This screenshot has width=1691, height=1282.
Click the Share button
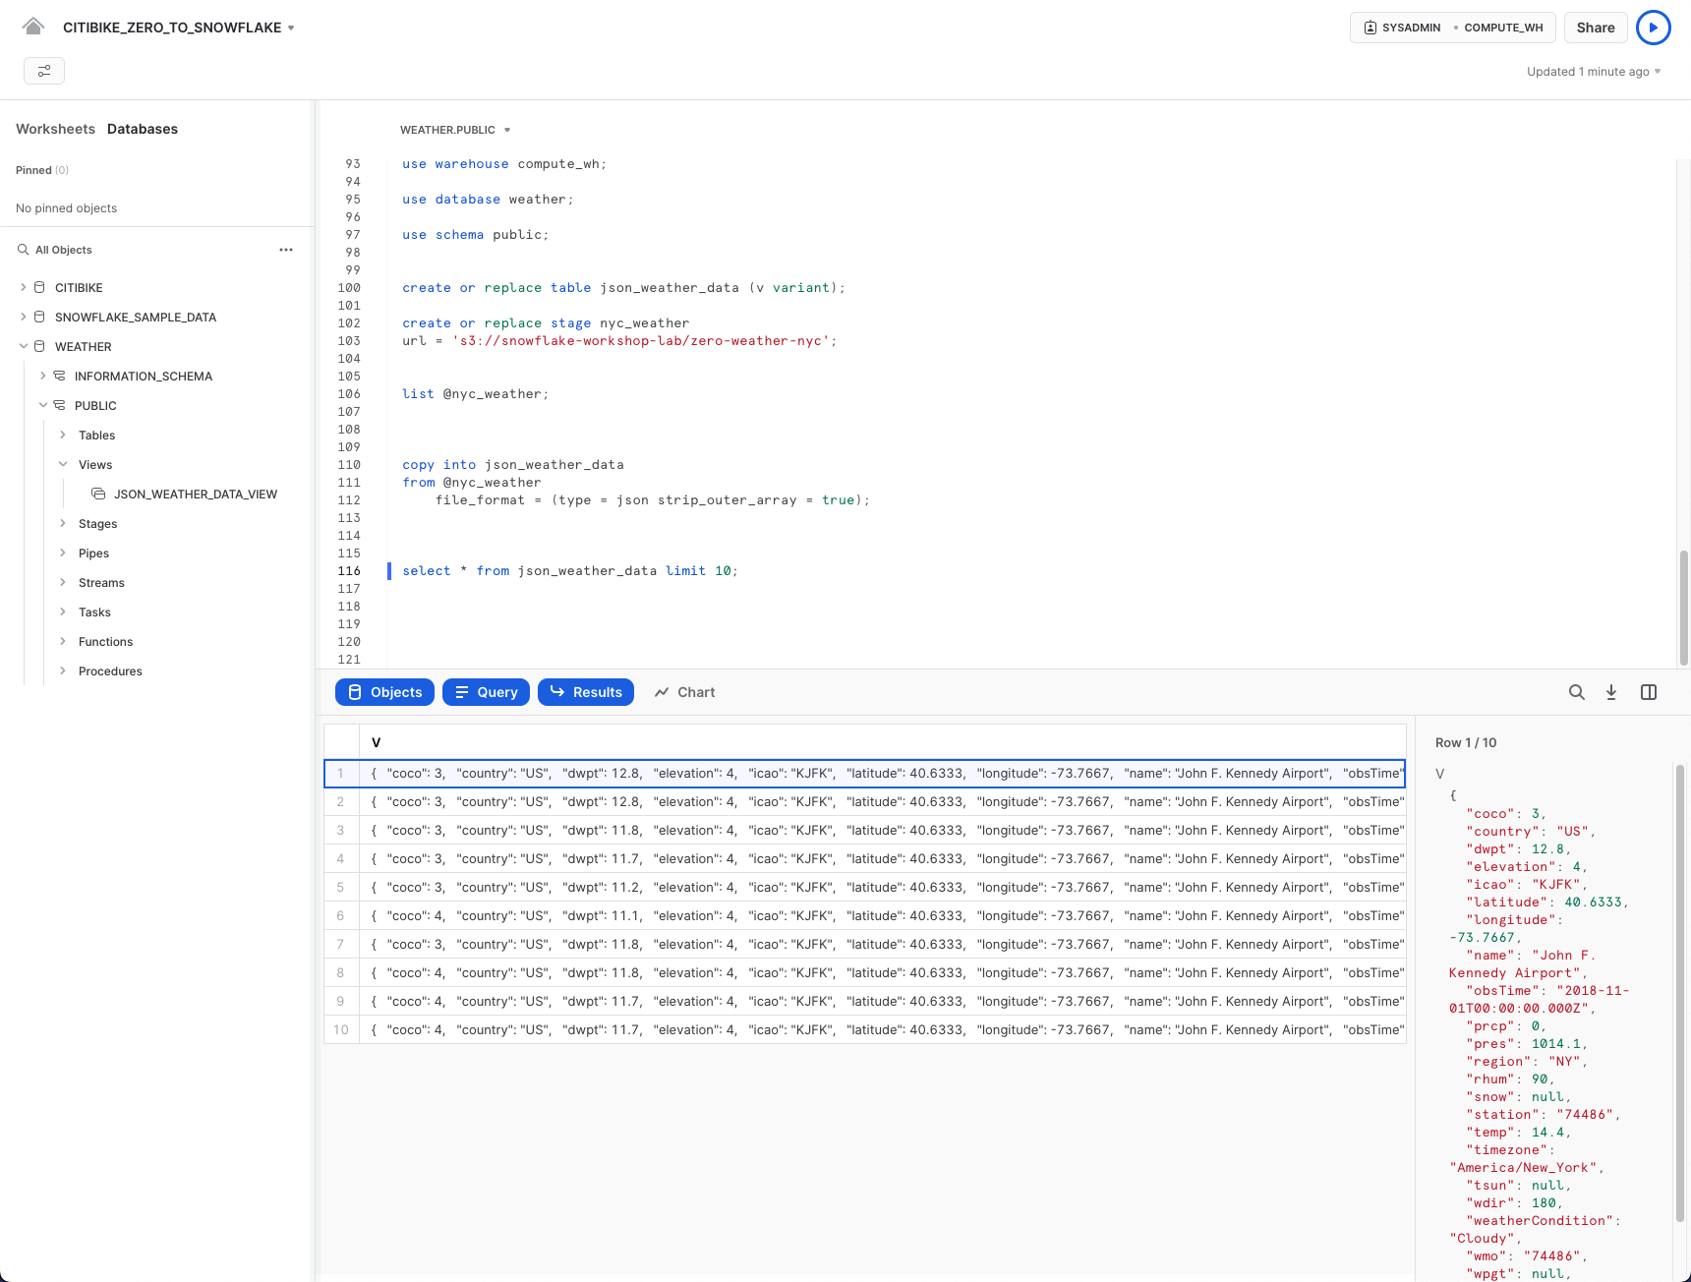[x=1595, y=28]
